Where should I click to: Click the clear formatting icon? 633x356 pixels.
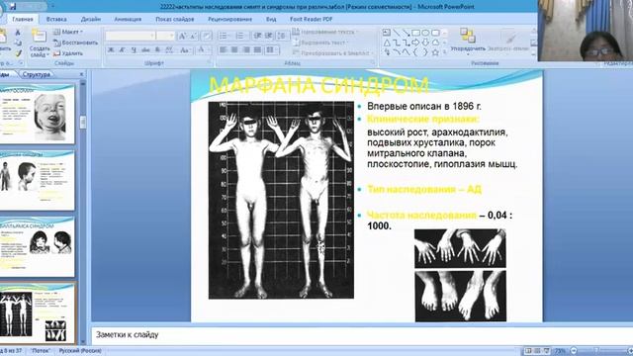[207, 36]
